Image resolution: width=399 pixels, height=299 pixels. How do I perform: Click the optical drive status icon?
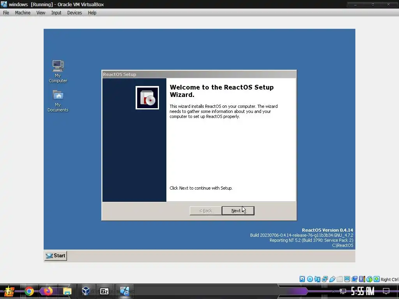(310, 279)
